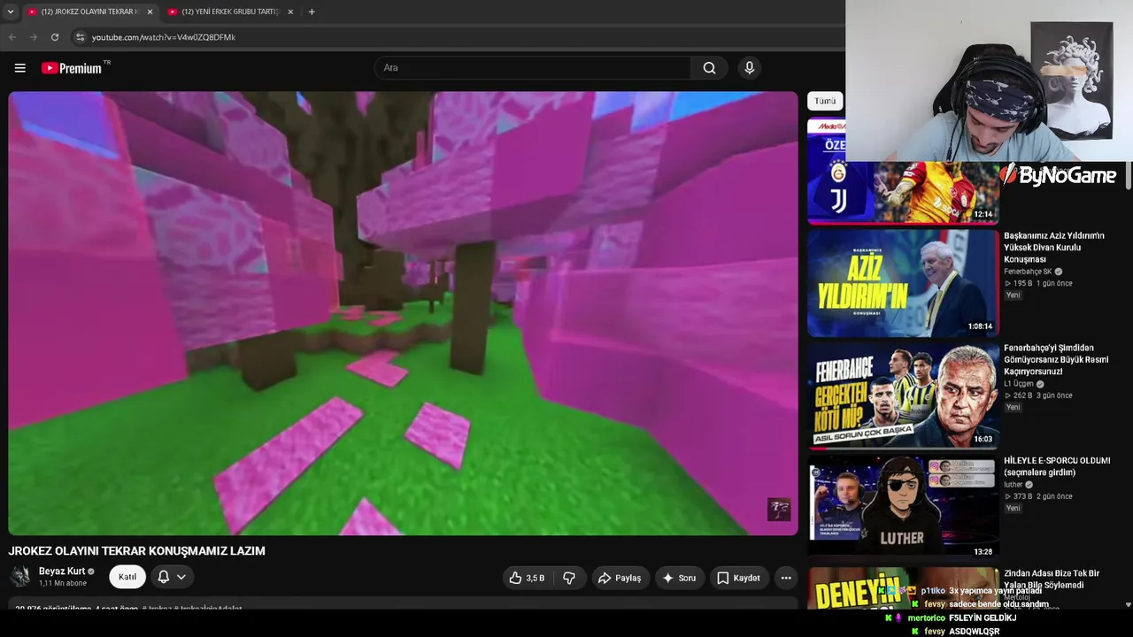Close the JROKEZ OLAYINI TEKRAR tab
This screenshot has height=637, width=1133.
(150, 12)
